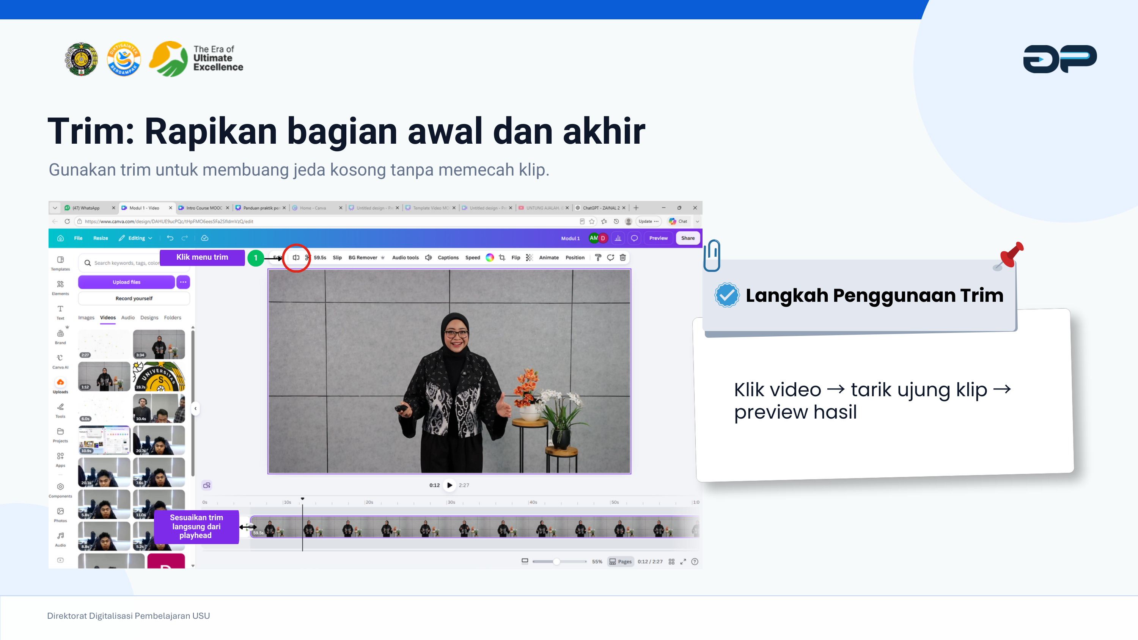The image size is (1138, 640).
Task: Click the browser address bar URL
Action: [168, 221]
